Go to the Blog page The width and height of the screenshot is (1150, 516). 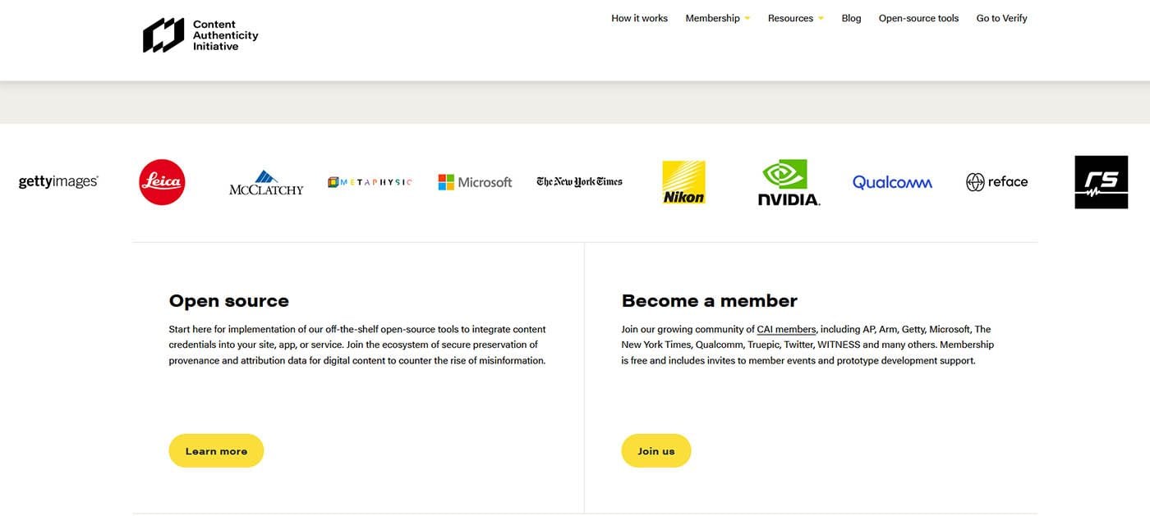coord(851,18)
